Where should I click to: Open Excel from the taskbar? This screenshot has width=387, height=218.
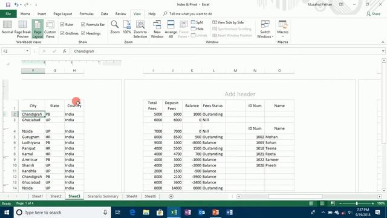coord(174,213)
